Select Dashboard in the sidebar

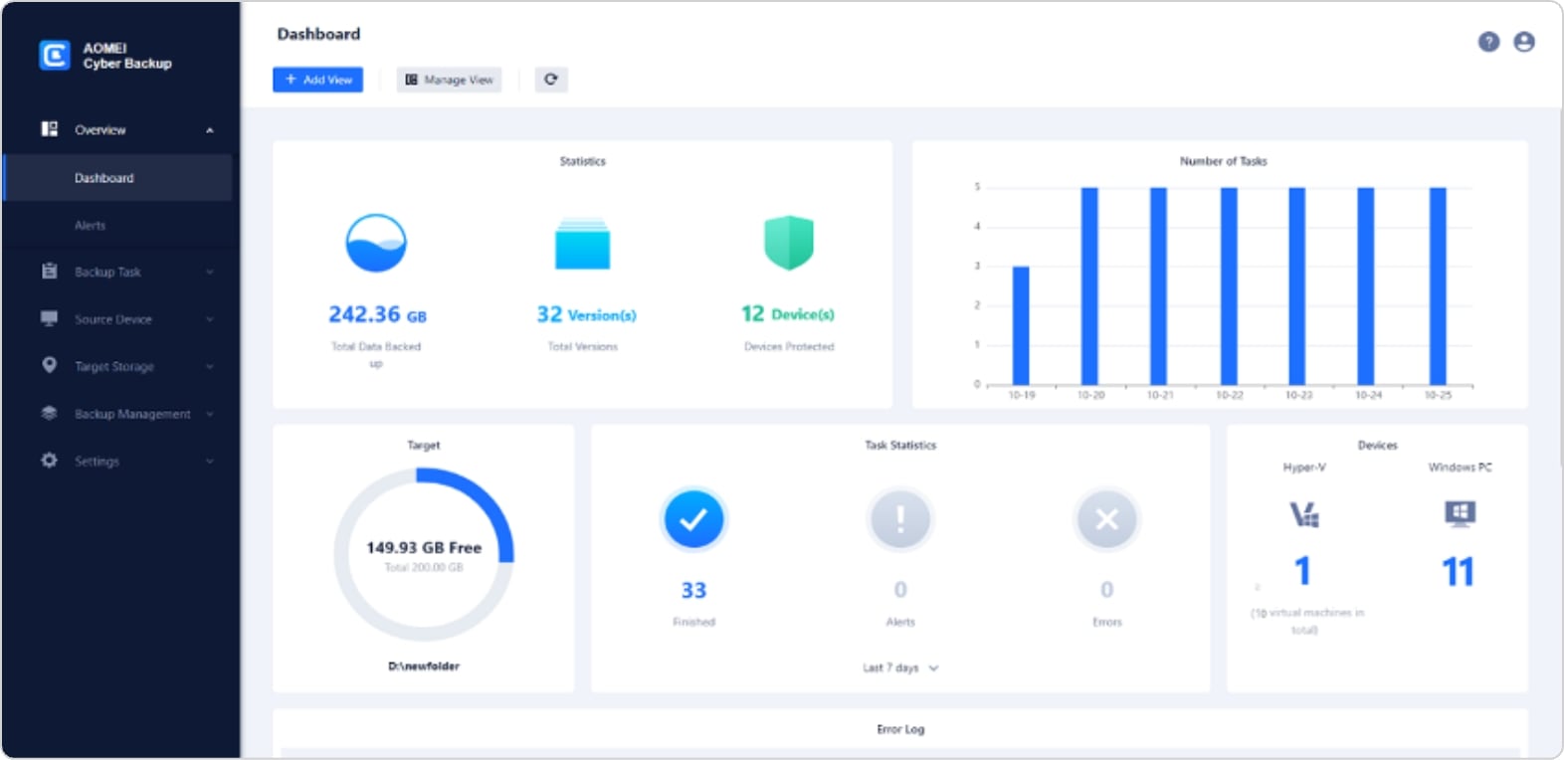(x=104, y=178)
